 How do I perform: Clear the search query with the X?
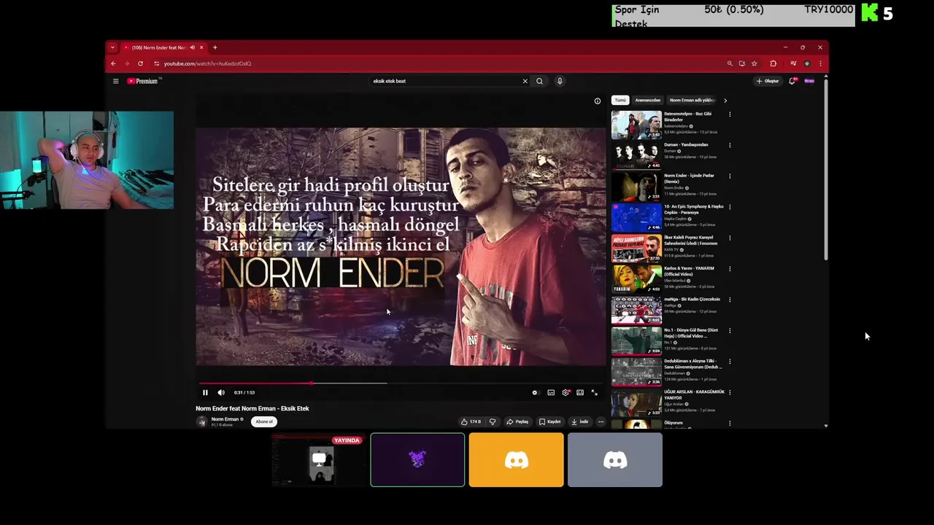[525, 81]
